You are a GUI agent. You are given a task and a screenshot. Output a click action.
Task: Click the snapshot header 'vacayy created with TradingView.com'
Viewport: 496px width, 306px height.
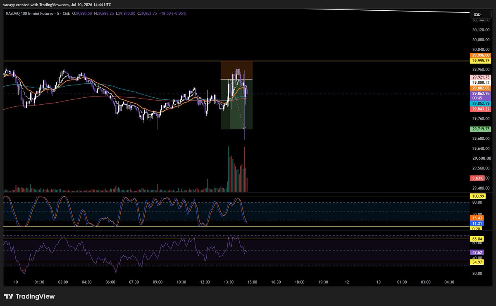click(x=36, y=5)
